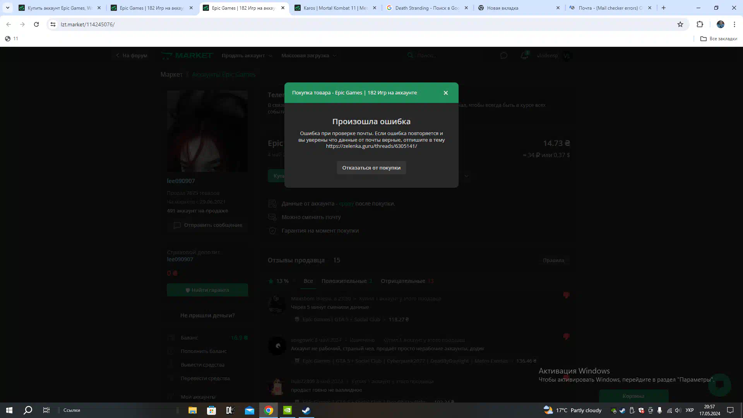Open a new tab with the plus button
Screen dimensions: 743x418
[664, 8]
